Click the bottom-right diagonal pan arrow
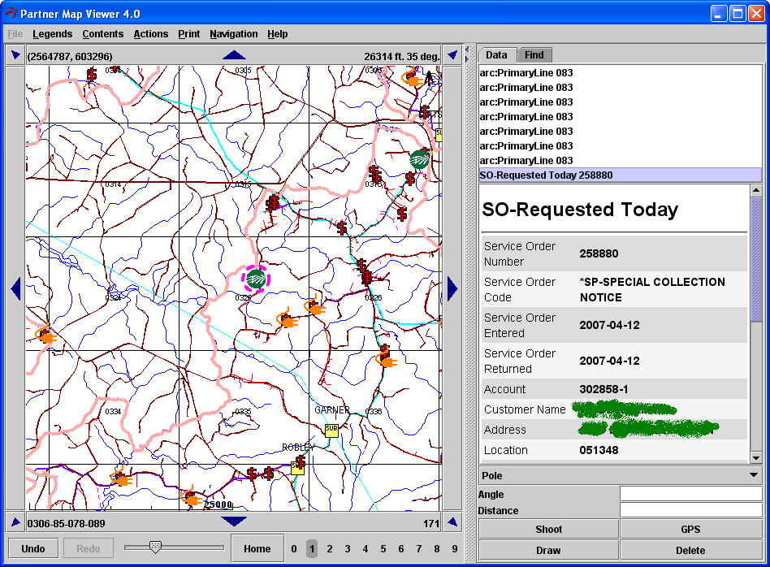The image size is (770, 567). [x=452, y=522]
